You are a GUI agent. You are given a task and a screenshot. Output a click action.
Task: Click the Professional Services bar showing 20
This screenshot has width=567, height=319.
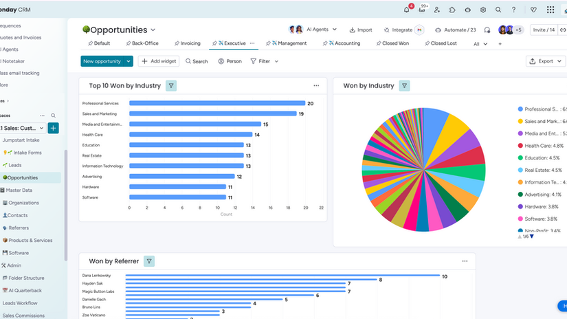217,103
